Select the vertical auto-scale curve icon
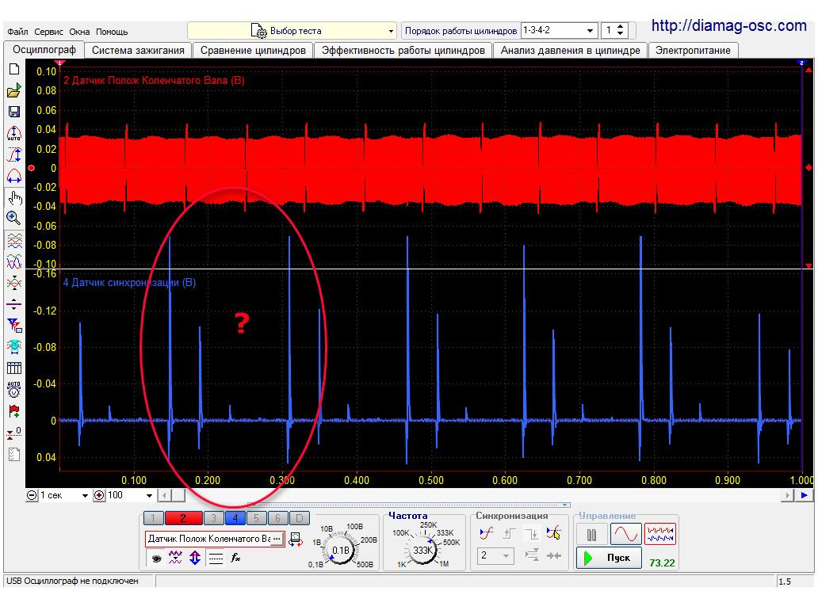The image size is (818, 591). click(14, 154)
